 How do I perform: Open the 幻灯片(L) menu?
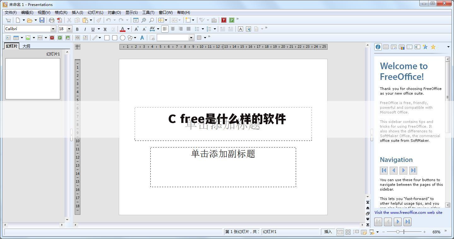click(x=95, y=12)
